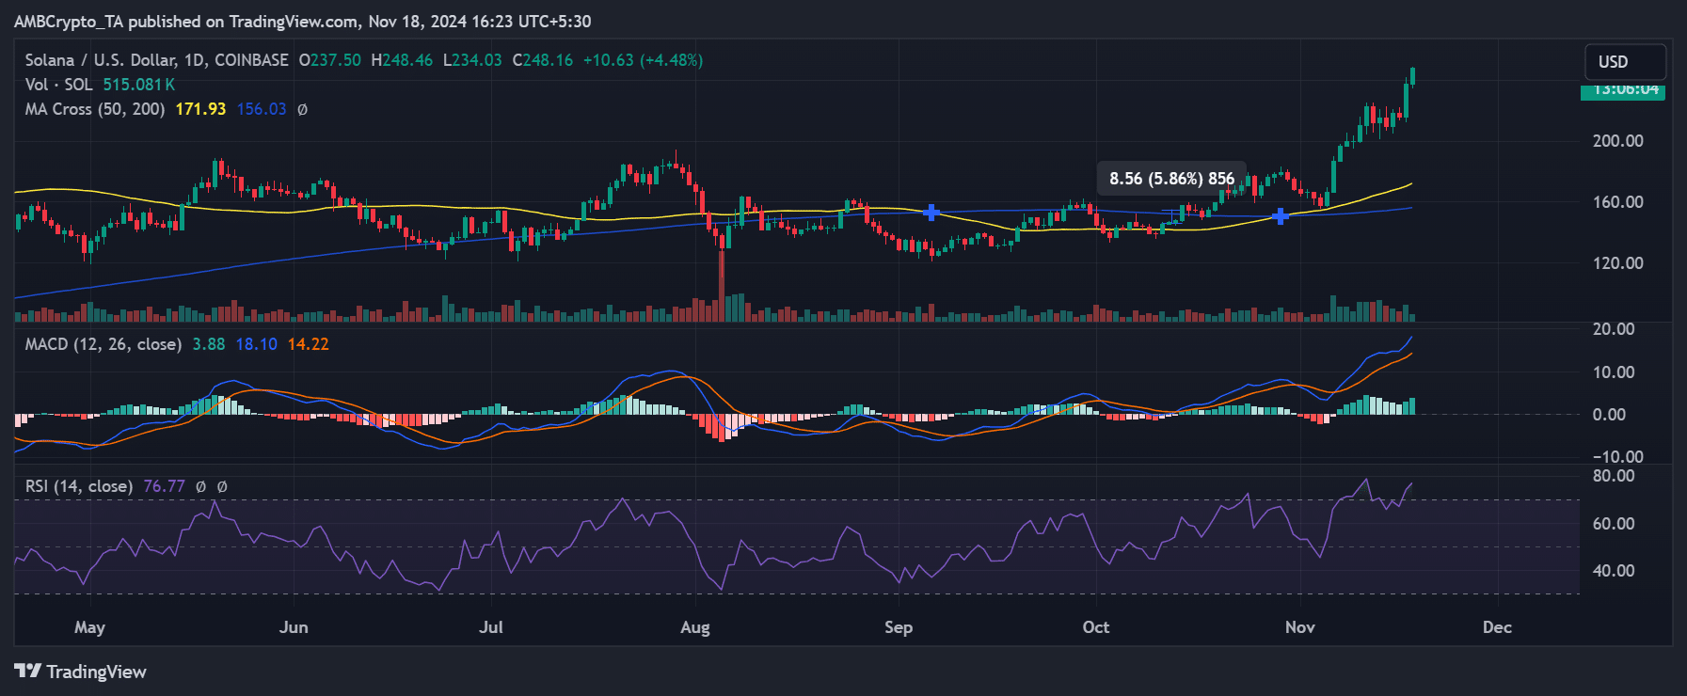Click the RSI axis label 80.00

[x=1614, y=476]
